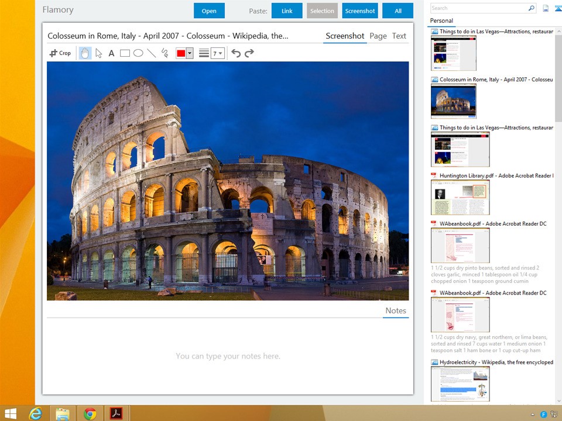Open Google Chrome from the taskbar

pos(90,413)
